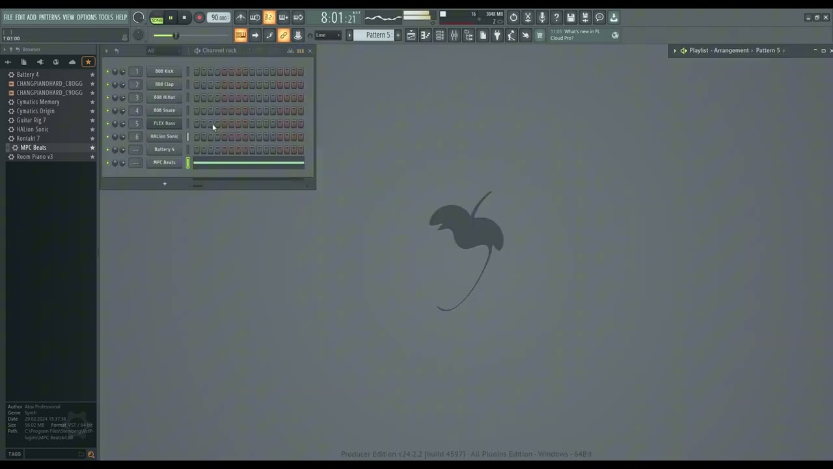The image size is (833, 469).
Task: Pause playback with the pause button
Action: pyautogui.click(x=171, y=18)
